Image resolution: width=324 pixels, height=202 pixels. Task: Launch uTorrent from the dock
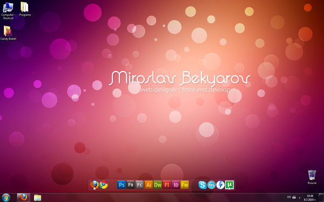coord(230,185)
